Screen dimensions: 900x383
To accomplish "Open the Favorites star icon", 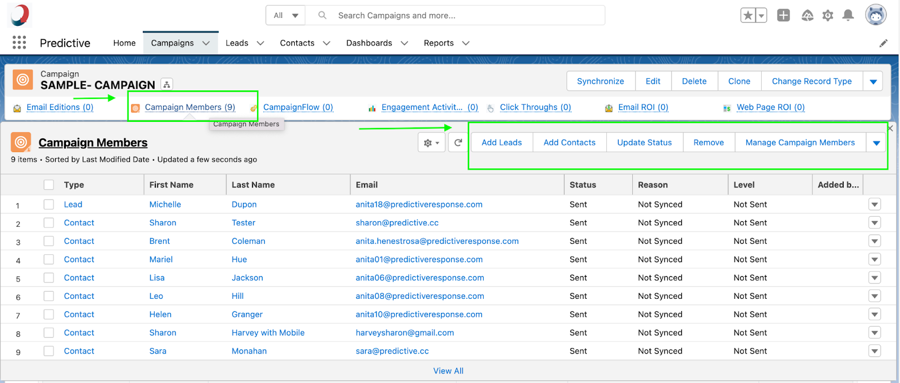I will [x=748, y=16].
